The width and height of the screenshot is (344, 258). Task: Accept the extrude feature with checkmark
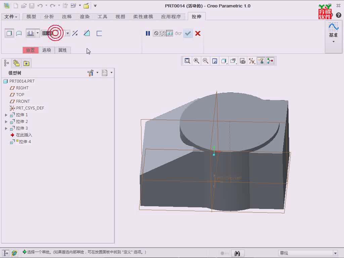[188, 33]
